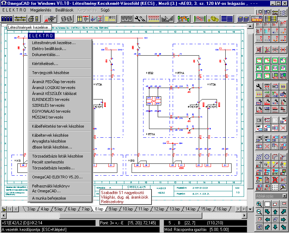Pan view left with the left arrow
The width and height of the screenshot is (289, 233).
tap(267, 219)
